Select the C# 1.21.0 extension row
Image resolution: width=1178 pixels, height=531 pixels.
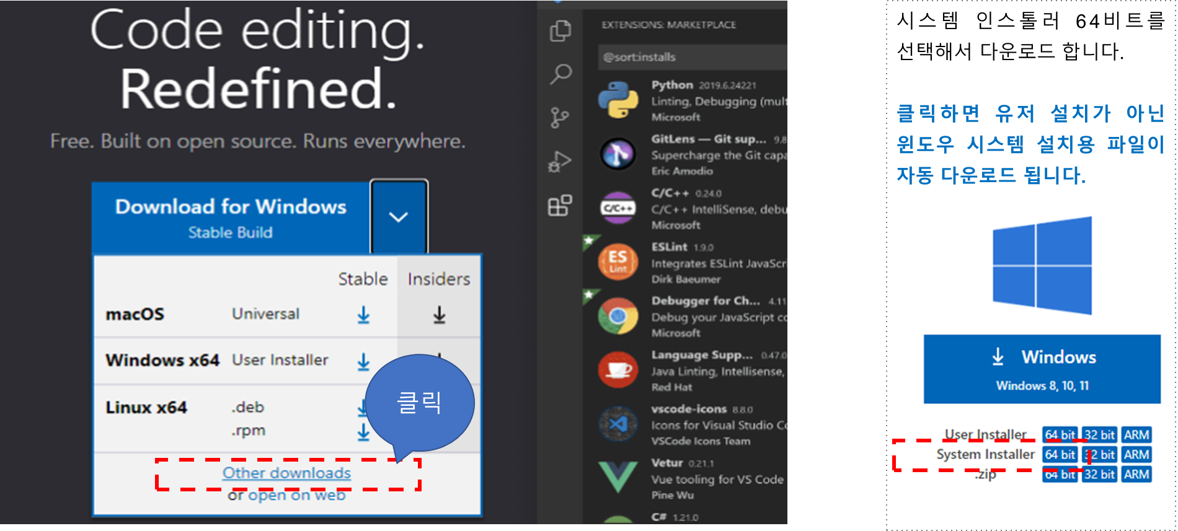(685, 517)
